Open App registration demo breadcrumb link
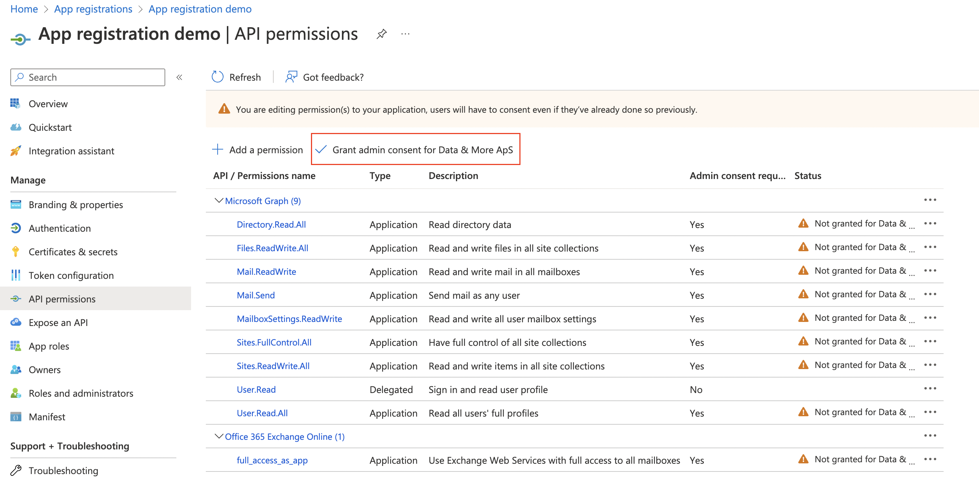The width and height of the screenshot is (979, 484). pos(200,9)
